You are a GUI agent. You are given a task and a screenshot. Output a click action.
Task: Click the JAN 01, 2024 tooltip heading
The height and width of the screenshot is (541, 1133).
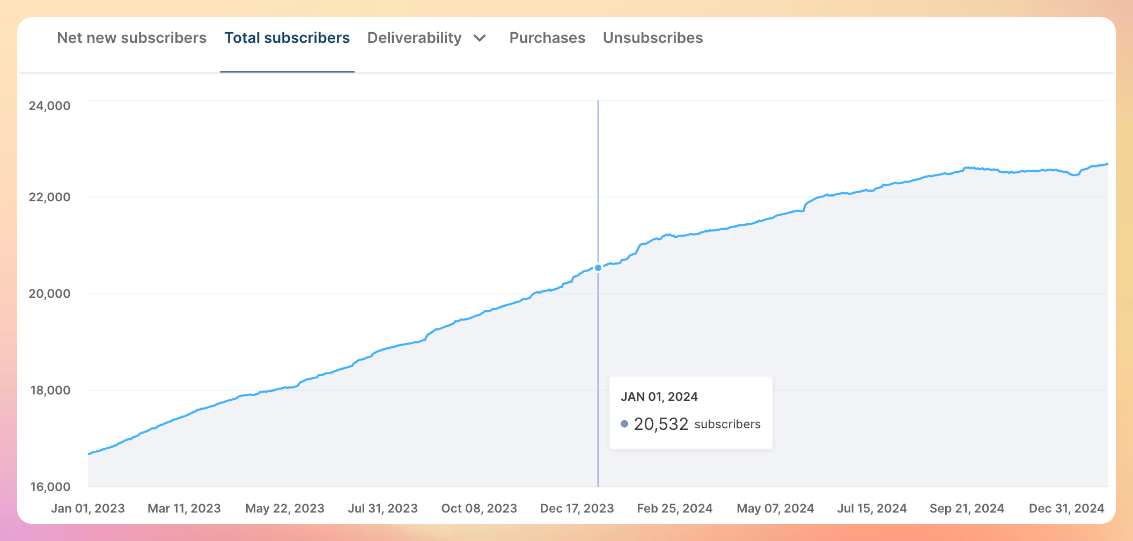click(660, 397)
